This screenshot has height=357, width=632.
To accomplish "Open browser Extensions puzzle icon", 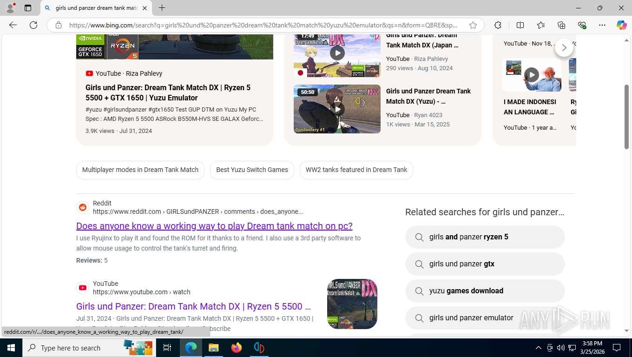I will pos(498,25).
